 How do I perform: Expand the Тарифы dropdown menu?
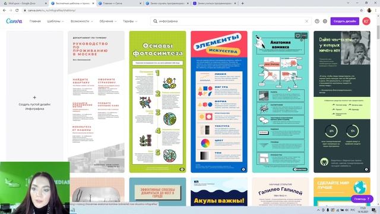pos(130,21)
